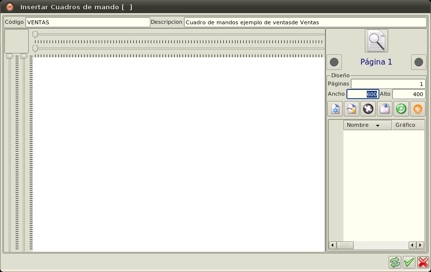Click the blank white design canvas area
The width and height of the screenshot is (431, 272).
coord(179,154)
